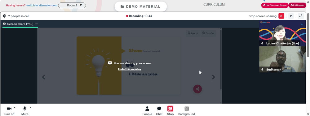Click the 2 people in call text
The height and width of the screenshot is (116, 310).
pos(19,16)
